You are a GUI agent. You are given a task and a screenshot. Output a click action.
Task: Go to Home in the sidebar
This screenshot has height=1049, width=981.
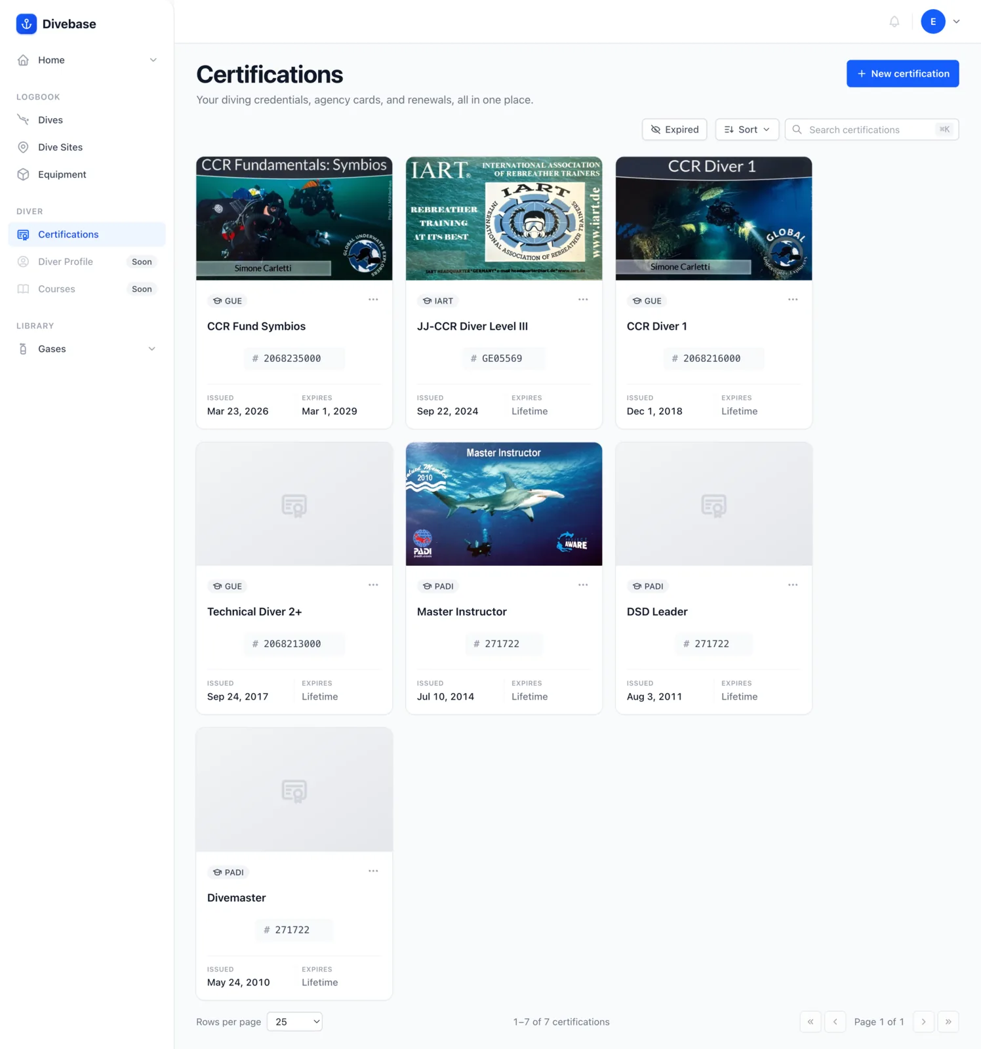tap(87, 60)
